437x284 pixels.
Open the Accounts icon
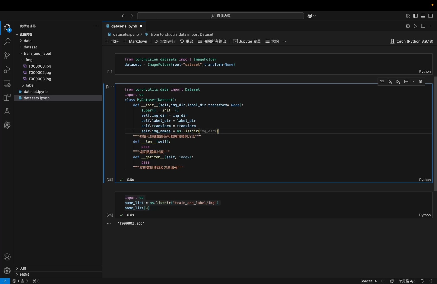pos(7,257)
